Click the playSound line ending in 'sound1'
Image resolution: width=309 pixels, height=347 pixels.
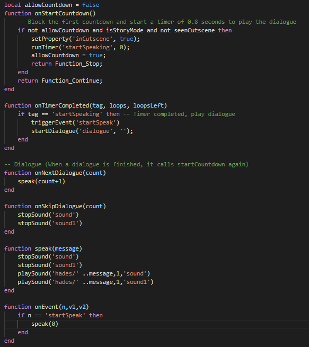point(86,282)
